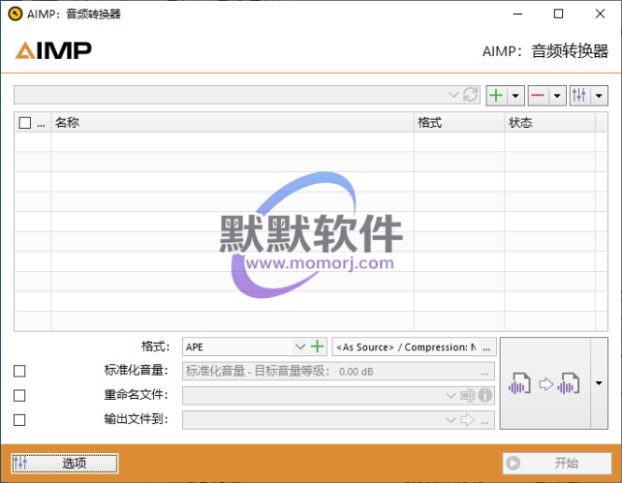Open the 选项 options button
The image size is (622, 483).
coord(64,462)
